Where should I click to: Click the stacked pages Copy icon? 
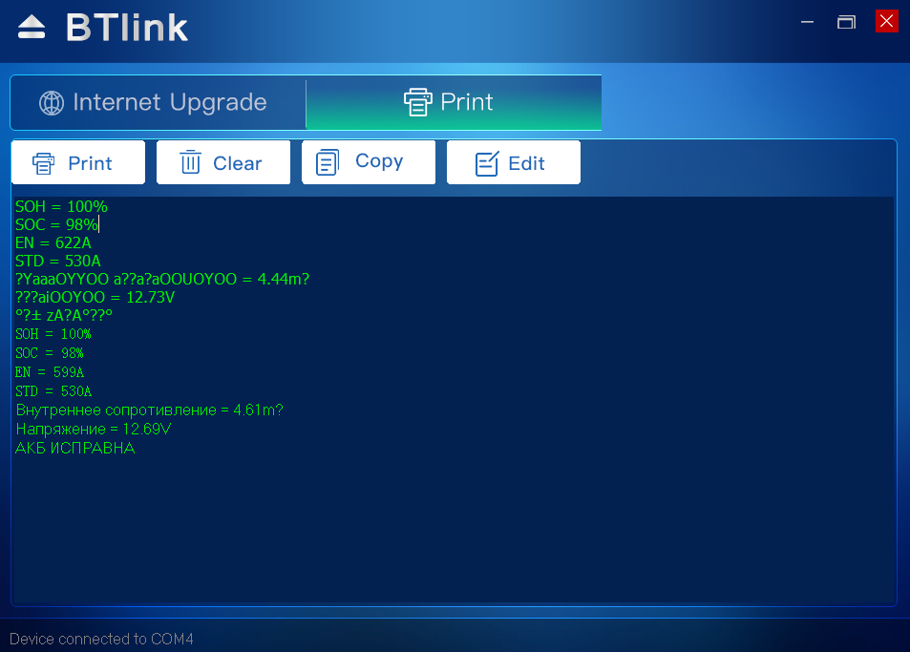click(328, 162)
